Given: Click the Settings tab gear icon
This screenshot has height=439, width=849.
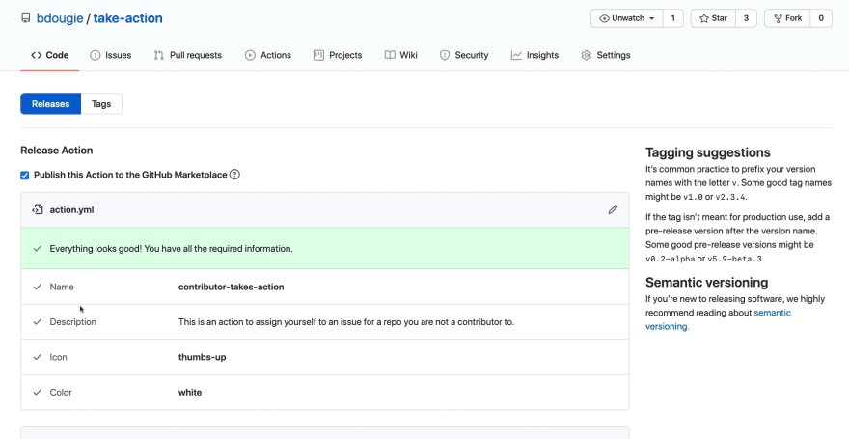Looking at the screenshot, I should (586, 55).
